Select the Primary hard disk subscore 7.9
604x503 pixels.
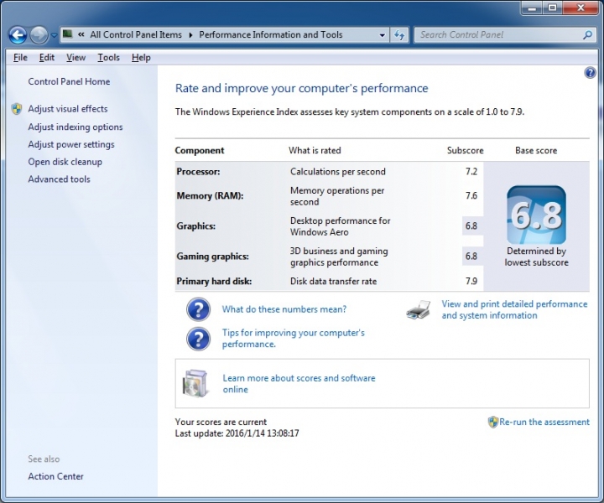pyautogui.click(x=471, y=281)
